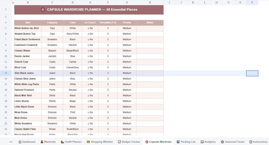
Task: Select the Item column header cell
Action: (x=28, y=23)
